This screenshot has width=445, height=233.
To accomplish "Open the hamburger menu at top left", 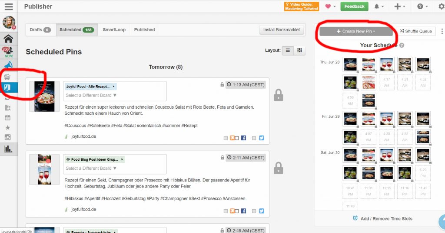I will click(x=9, y=6).
